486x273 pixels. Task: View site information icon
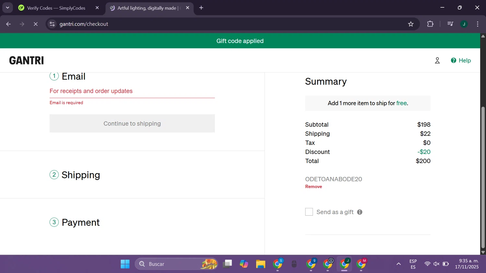[x=52, y=24]
